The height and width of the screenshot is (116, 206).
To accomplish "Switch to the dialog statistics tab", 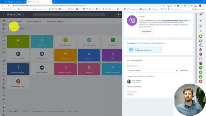I will pyautogui.click(x=56, y=21).
